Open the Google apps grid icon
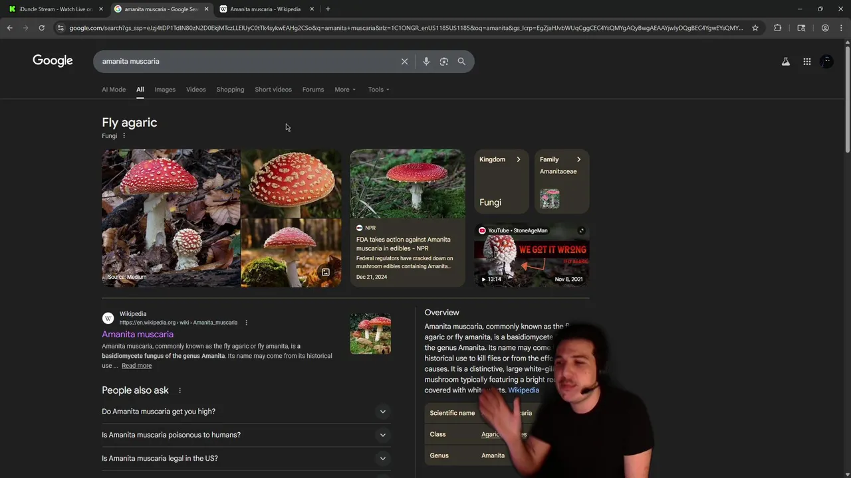The image size is (851, 478). [x=807, y=61]
